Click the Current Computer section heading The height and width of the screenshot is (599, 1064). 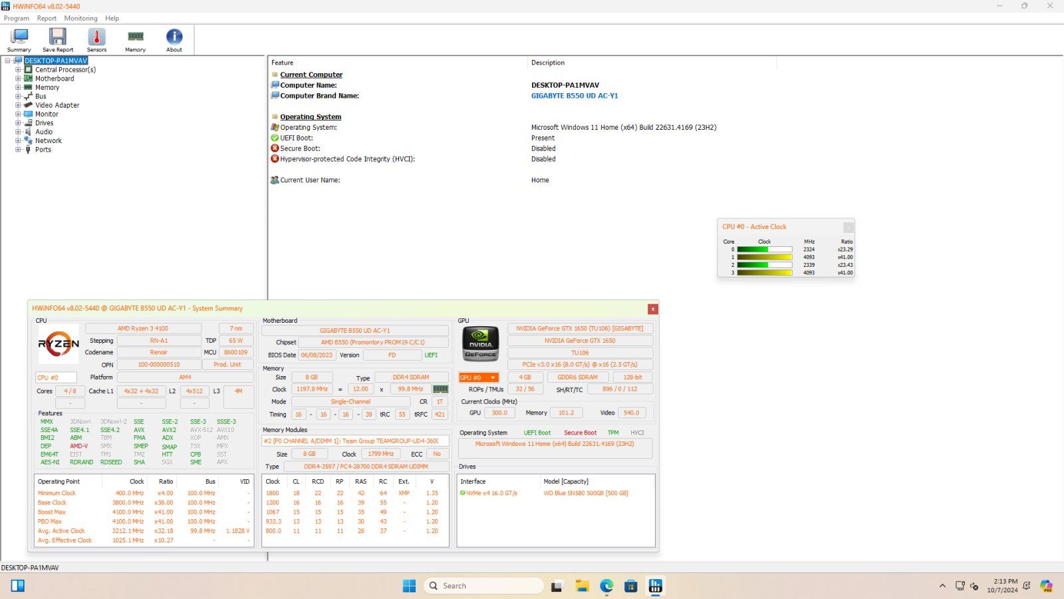point(311,75)
